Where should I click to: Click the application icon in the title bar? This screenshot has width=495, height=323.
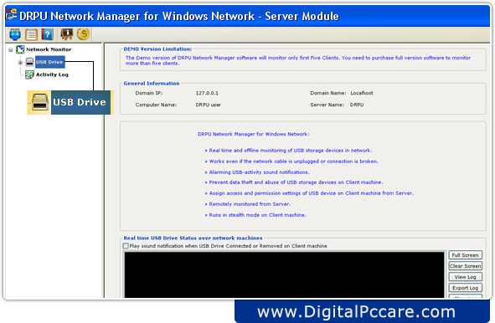[x=12, y=14]
